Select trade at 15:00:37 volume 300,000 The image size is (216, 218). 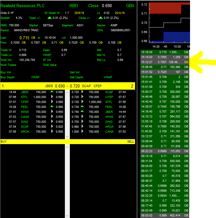[x=165, y=92]
